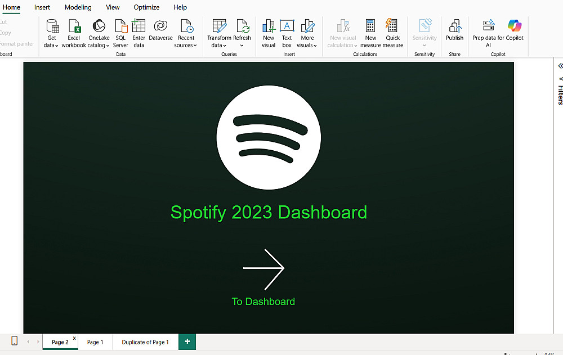Click the Spotify logo image
This screenshot has height=355, width=563.
269,137
